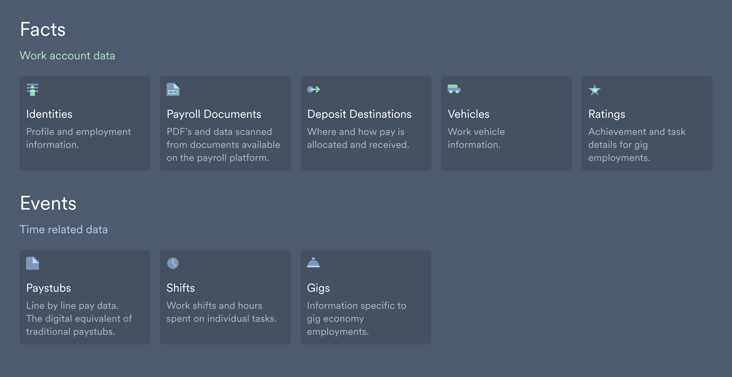This screenshot has height=377, width=732.
Task: Click the Events section heading
Action: (48, 202)
